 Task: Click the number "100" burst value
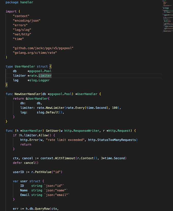(x=115, y=108)
